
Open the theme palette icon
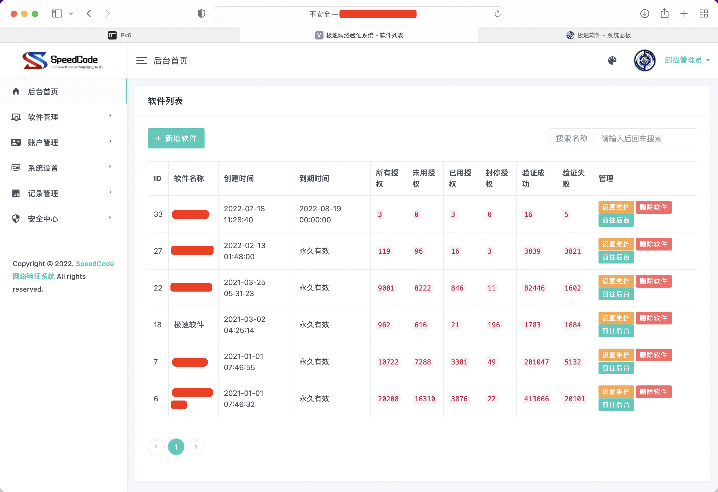[612, 61]
